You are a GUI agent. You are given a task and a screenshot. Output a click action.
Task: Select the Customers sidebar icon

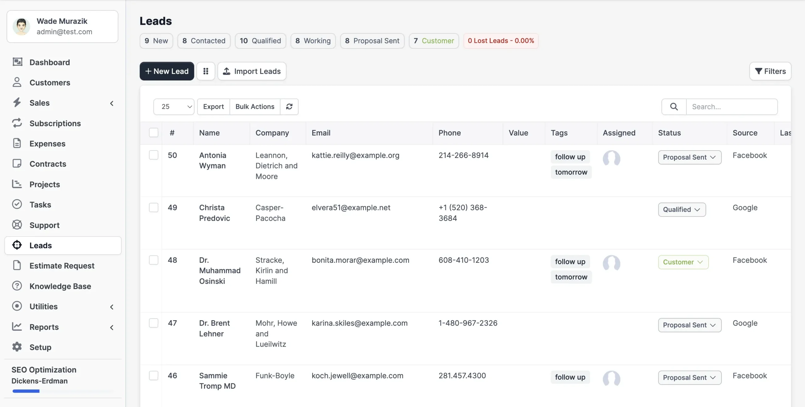pos(17,82)
